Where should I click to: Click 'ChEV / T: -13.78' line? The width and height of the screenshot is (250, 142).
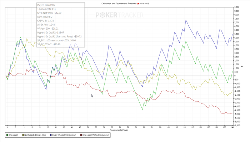[45, 21]
